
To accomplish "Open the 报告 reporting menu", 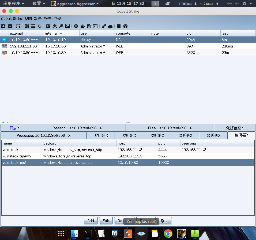I will (48, 19).
